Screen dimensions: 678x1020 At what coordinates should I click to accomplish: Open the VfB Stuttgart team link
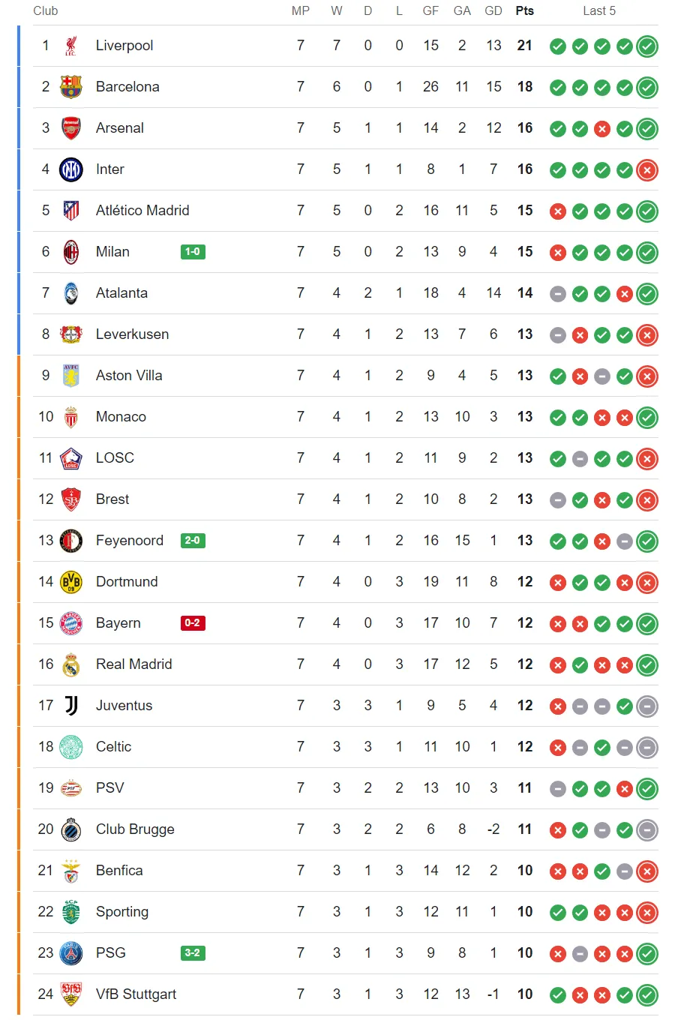coord(136,994)
